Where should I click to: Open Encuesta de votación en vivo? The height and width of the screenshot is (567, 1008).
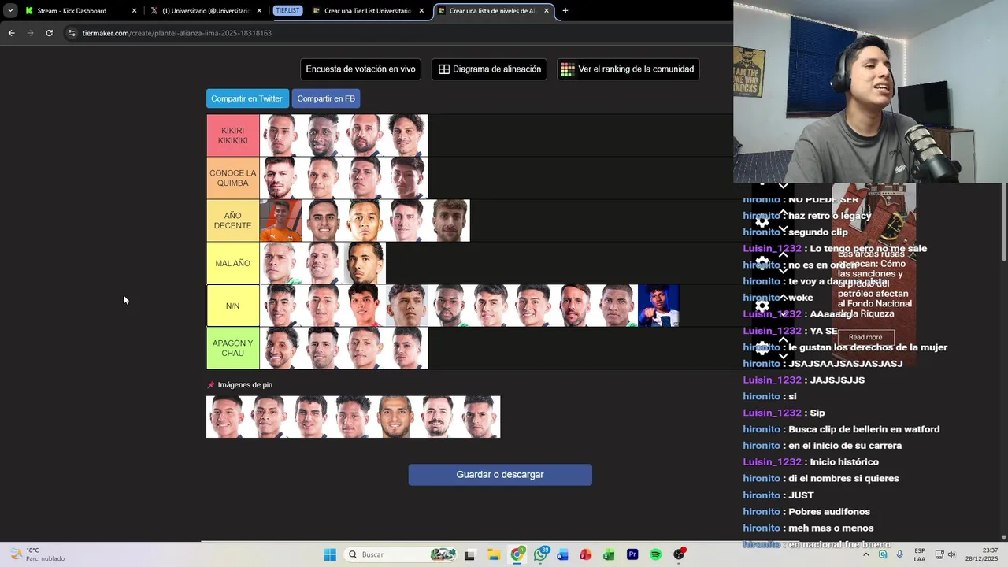pos(361,69)
